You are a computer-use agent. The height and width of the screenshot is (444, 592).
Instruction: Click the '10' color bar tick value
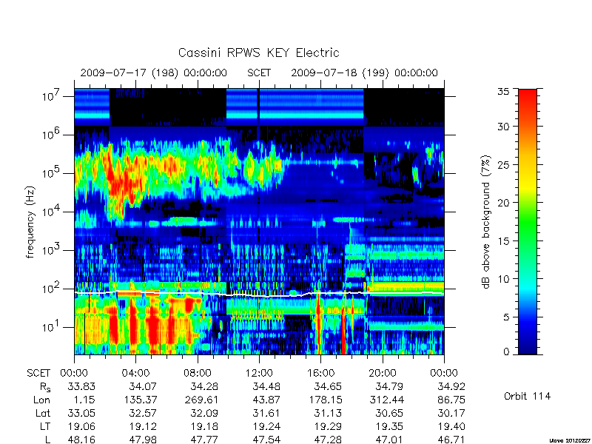503,279
